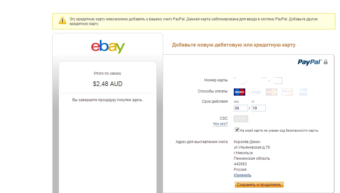Click the eBay logo
340x193 pixels.
(108, 47)
